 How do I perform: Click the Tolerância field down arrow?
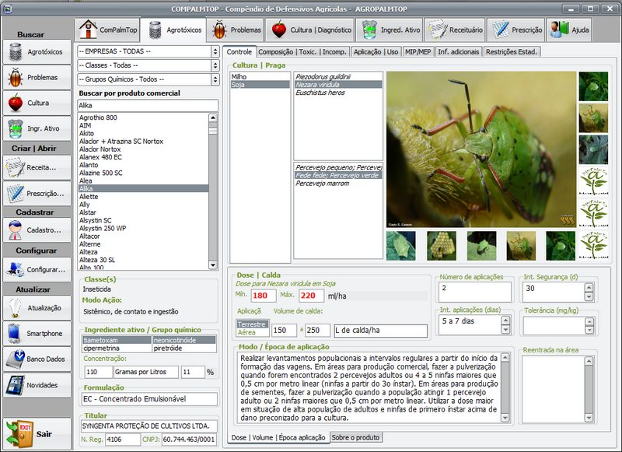tap(589, 330)
